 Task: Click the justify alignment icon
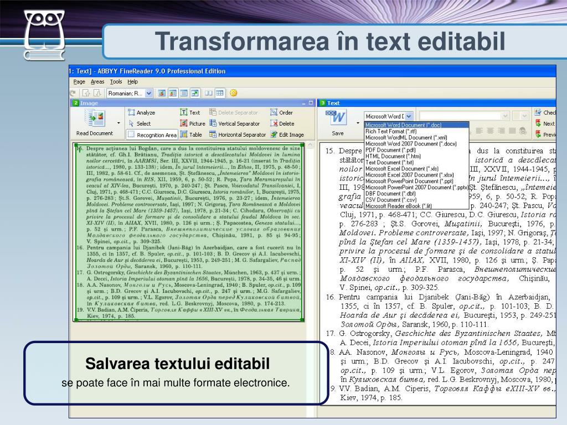pos(512,131)
